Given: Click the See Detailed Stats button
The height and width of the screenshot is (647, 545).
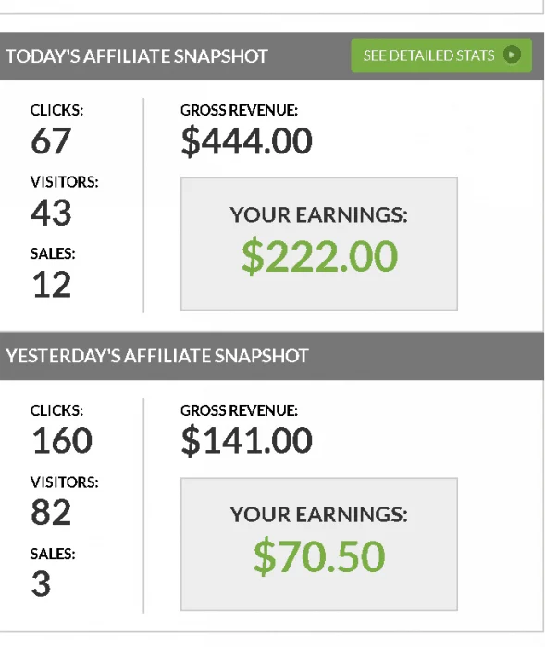Looking at the screenshot, I should [x=441, y=55].
